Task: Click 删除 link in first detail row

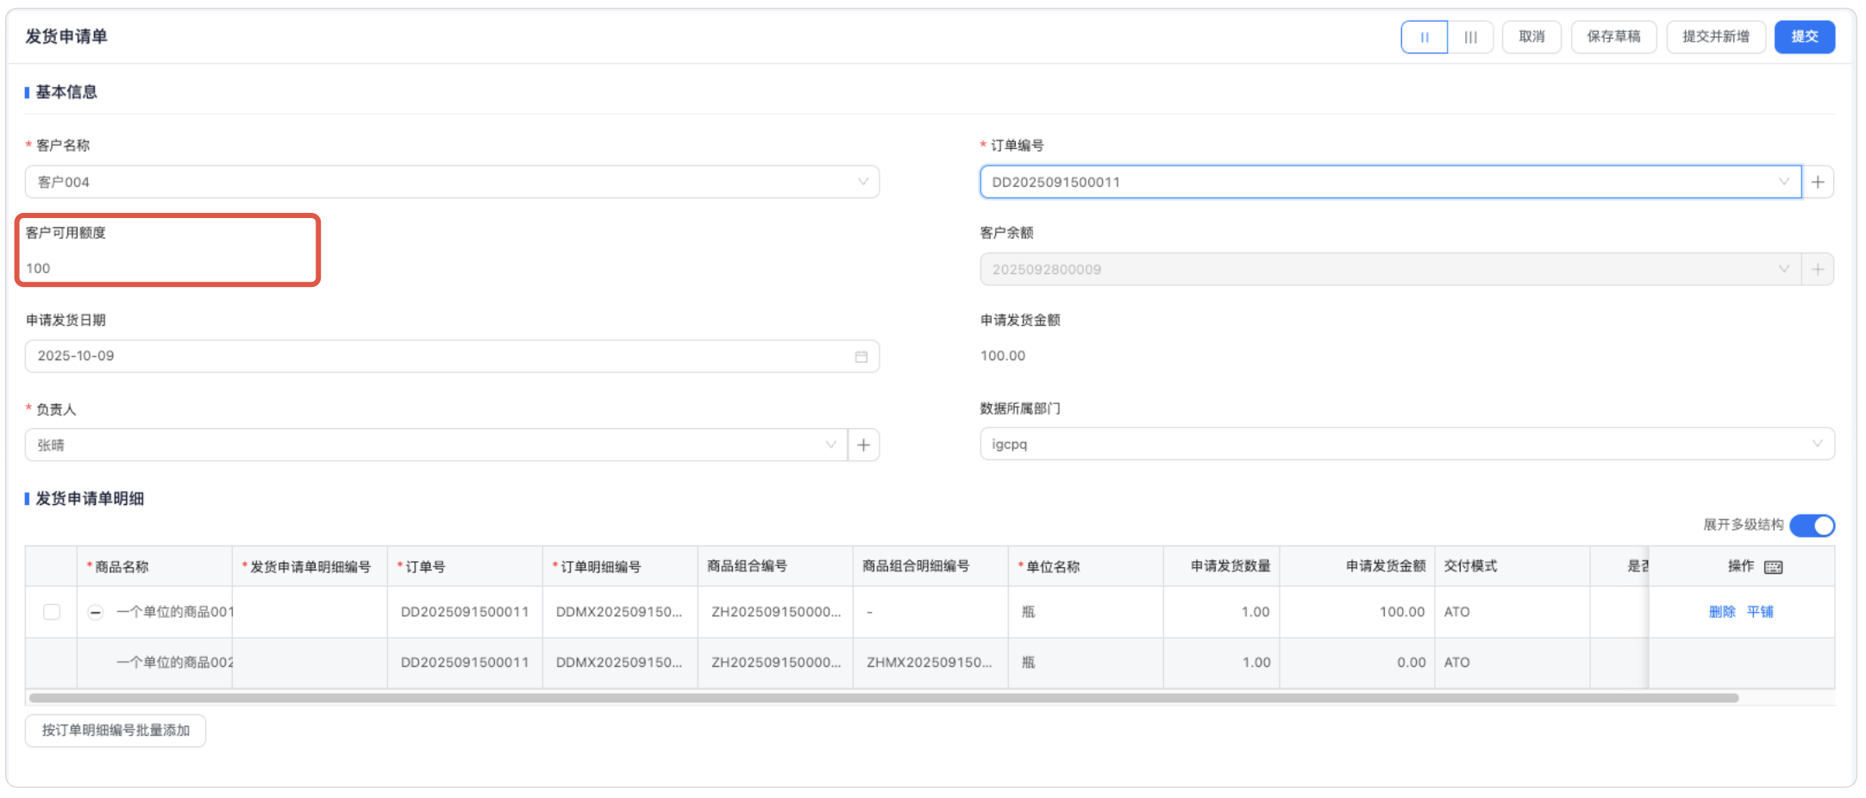Action: click(x=1722, y=612)
